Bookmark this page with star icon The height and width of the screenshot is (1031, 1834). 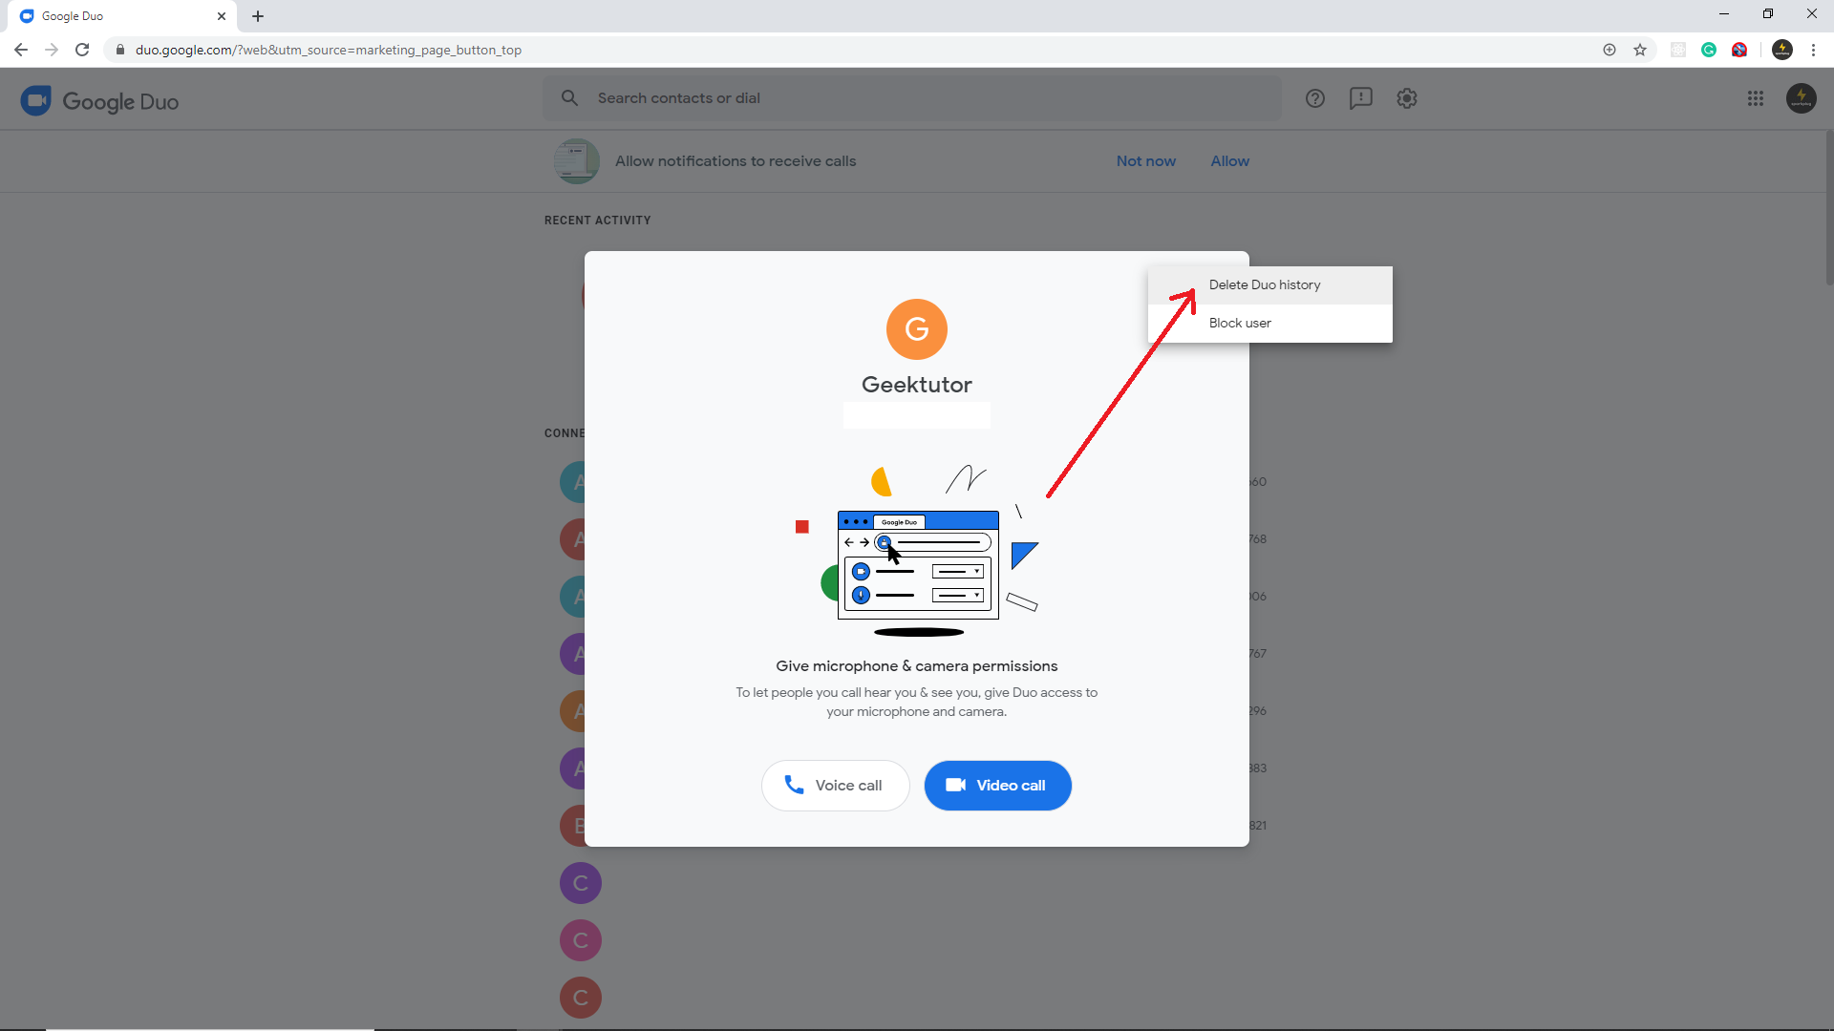pyautogui.click(x=1640, y=50)
